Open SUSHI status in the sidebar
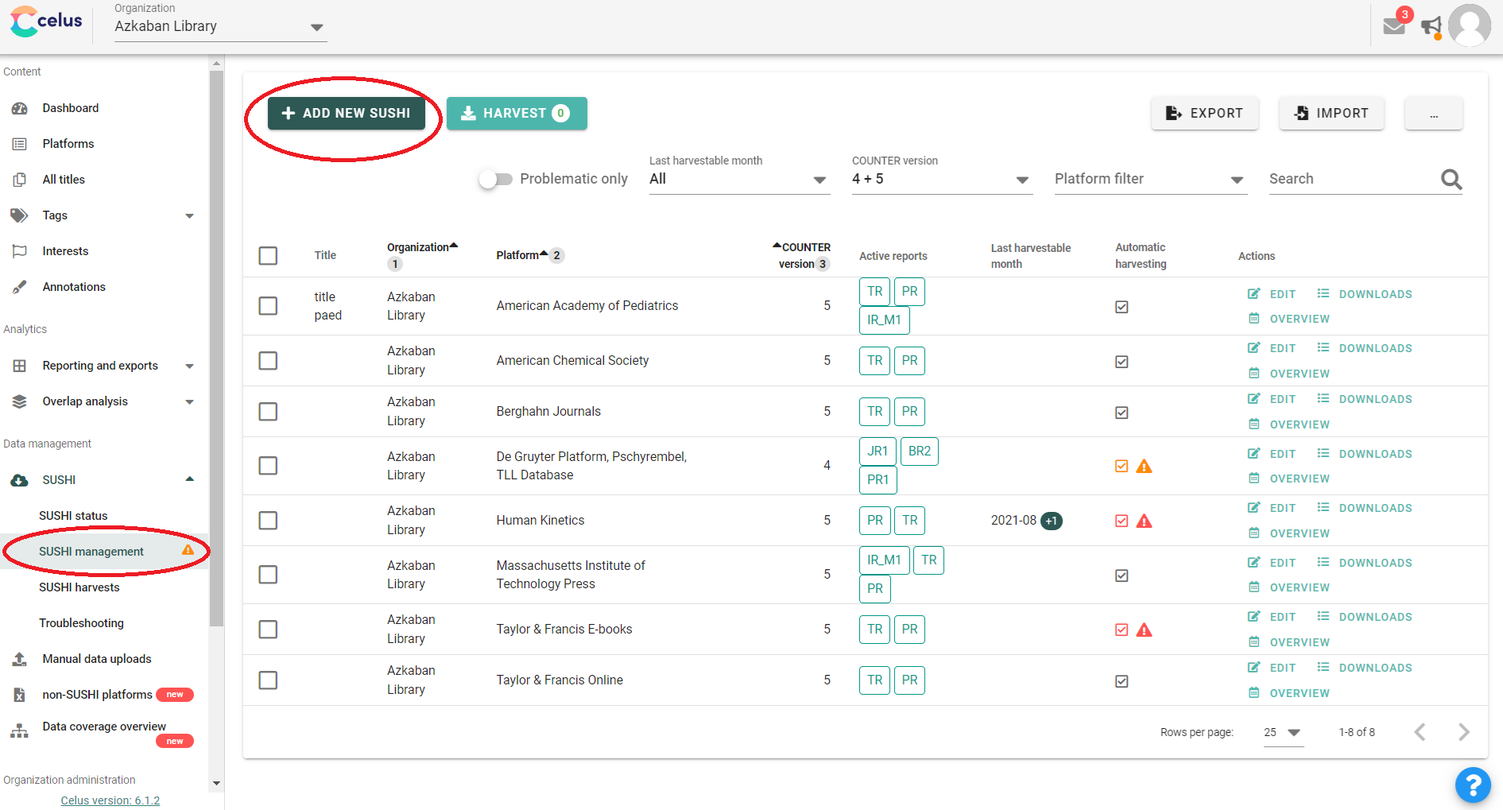 73,516
